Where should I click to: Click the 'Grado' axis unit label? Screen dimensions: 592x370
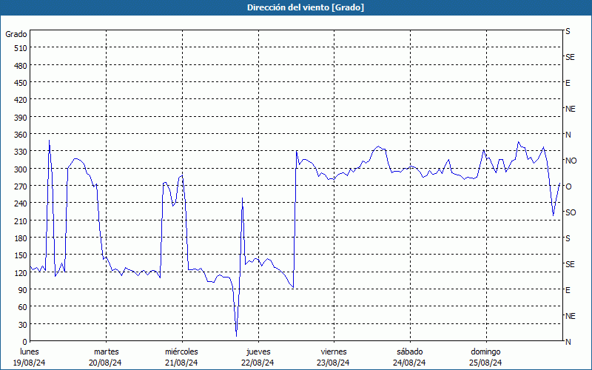coord(16,34)
